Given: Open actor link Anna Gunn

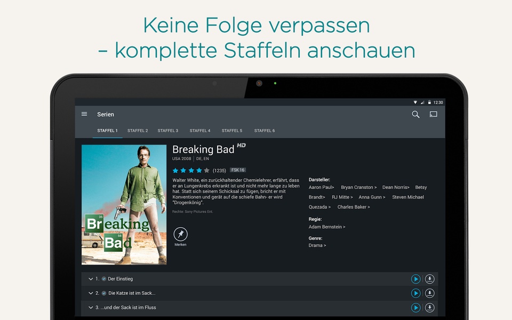Looking at the screenshot, I should (372, 197).
